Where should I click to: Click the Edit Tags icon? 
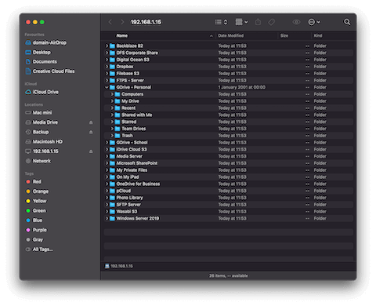click(272, 22)
